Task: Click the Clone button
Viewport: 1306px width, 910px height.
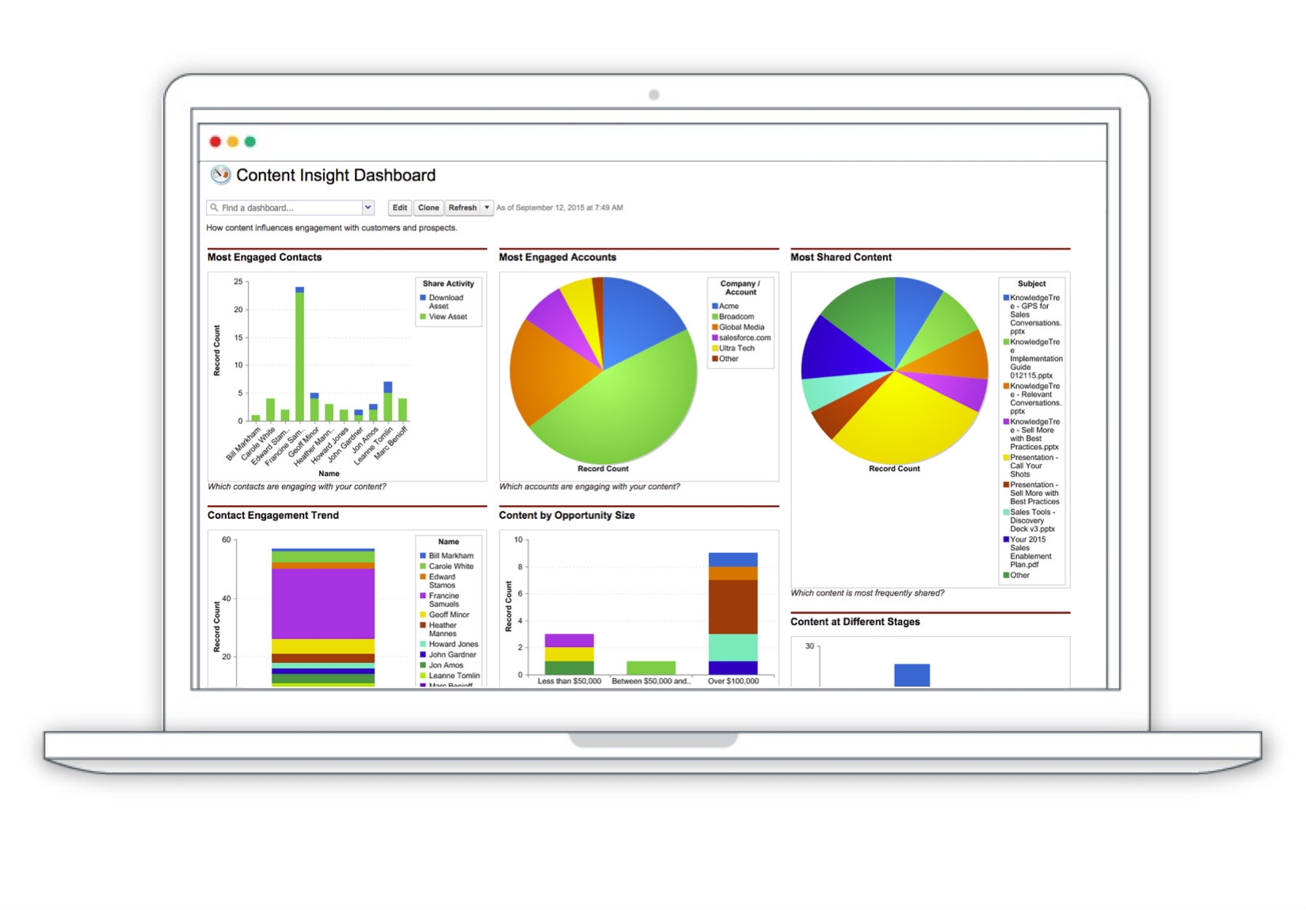Action: 428,208
